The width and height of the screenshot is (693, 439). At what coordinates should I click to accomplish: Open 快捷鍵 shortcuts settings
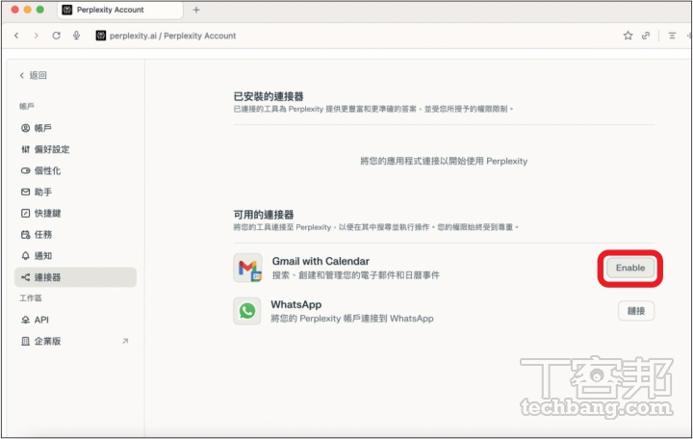(47, 213)
